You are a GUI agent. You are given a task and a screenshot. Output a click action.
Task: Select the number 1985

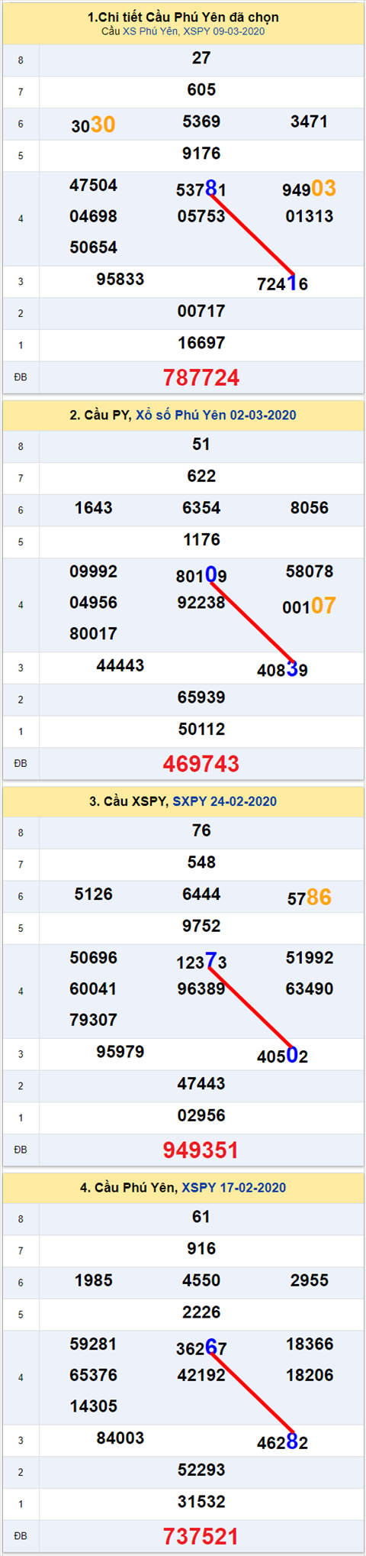click(93, 1281)
